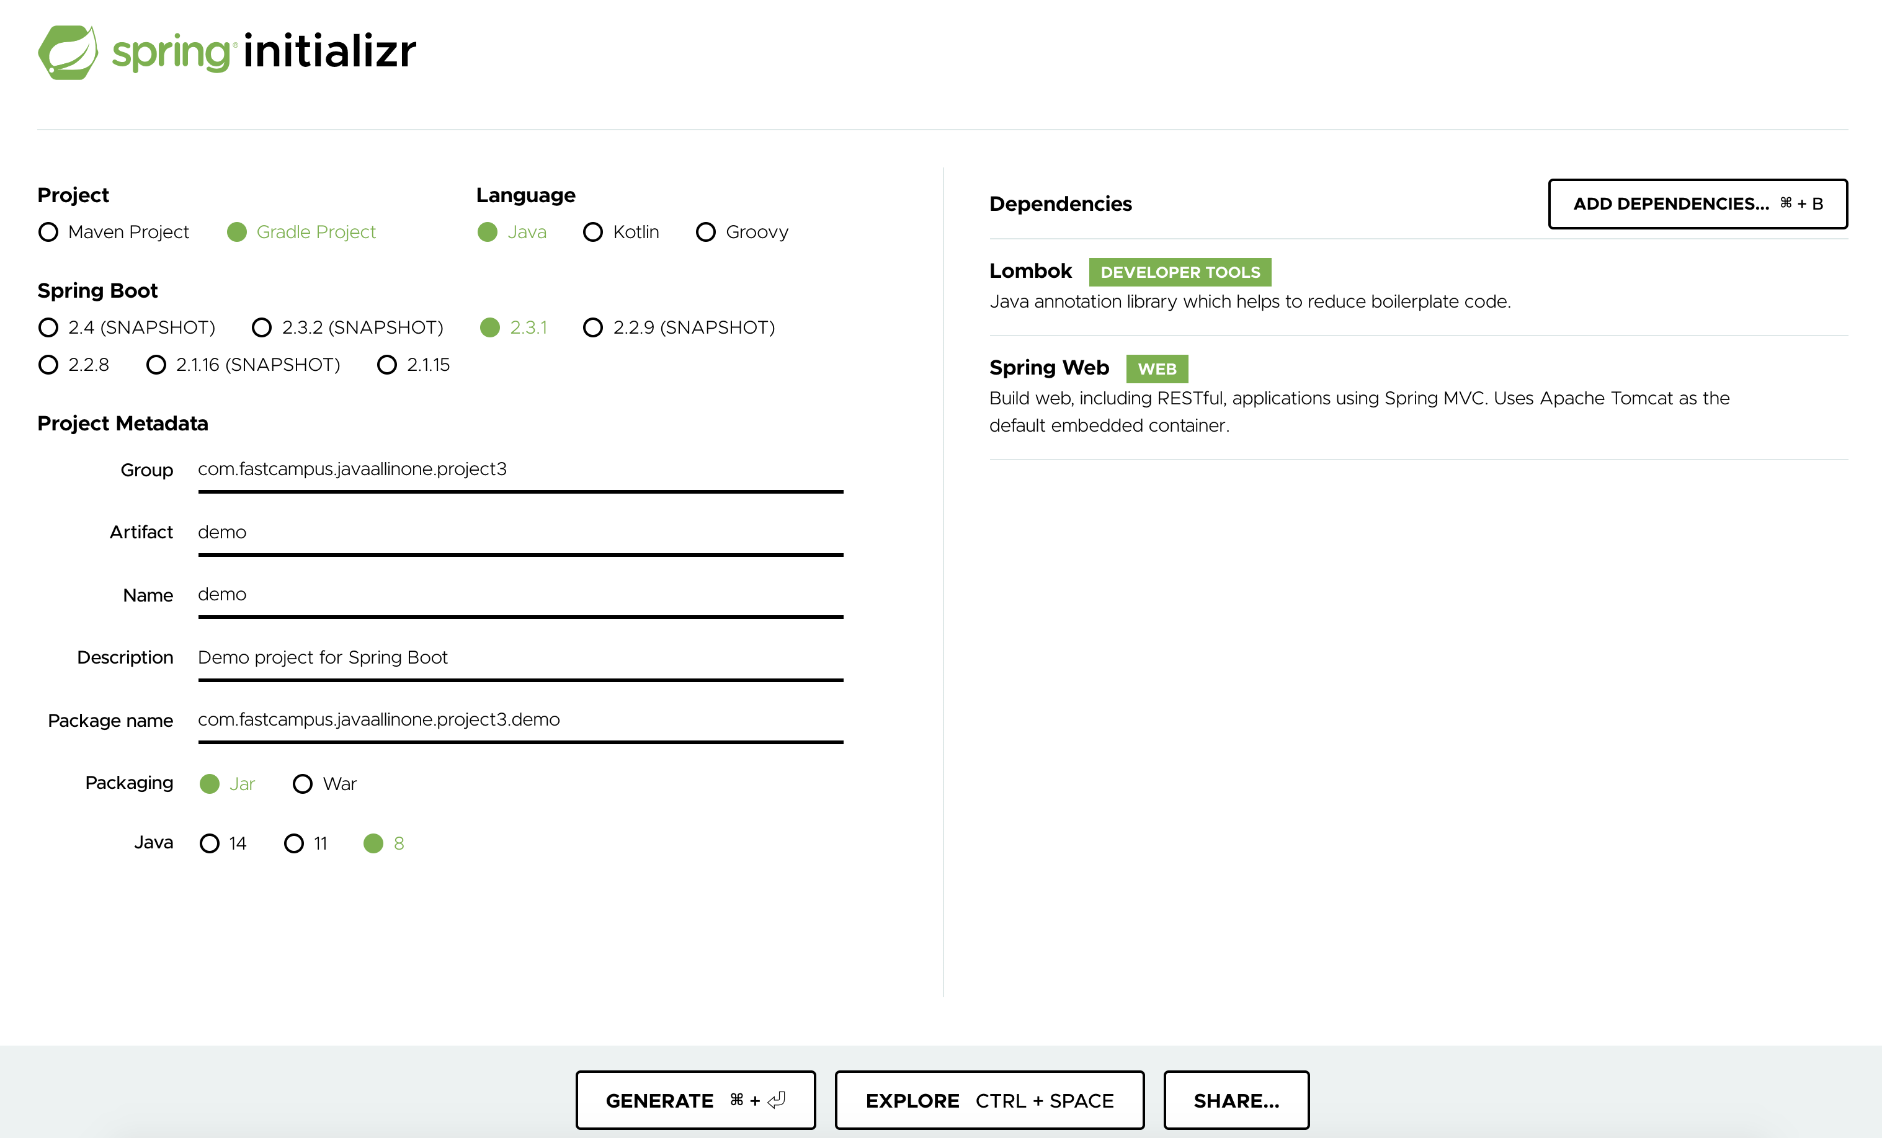Select Spring Boot 2.2.8 version
This screenshot has height=1138, width=1882.
49,365
